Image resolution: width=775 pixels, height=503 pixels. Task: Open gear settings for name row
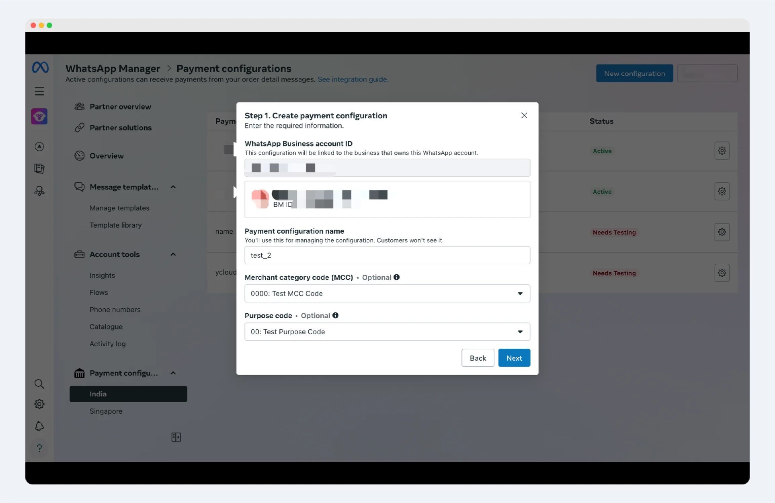point(722,232)
